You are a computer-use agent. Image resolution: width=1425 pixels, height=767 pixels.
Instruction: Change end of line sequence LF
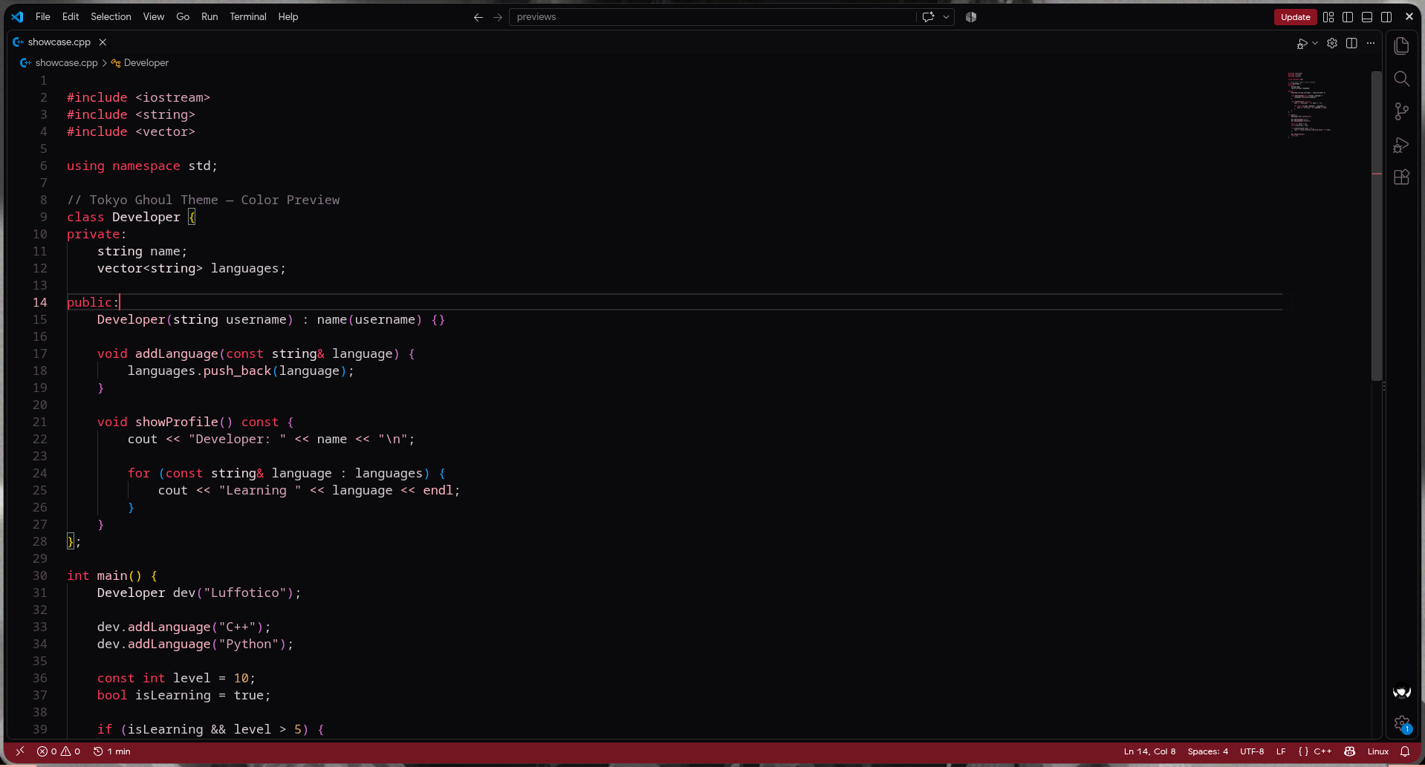tap(1281, 751)
